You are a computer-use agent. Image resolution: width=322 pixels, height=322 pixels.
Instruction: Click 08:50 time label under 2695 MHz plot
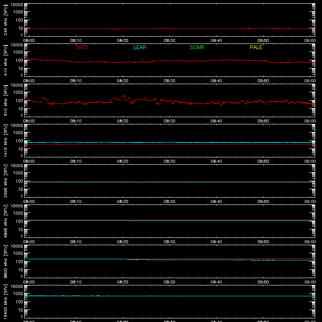pyautogui.click(x=263, y=202)
